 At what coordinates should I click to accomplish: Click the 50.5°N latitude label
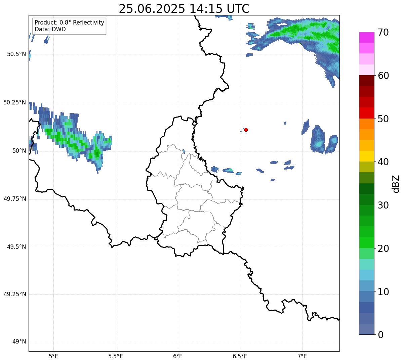(x=16, y=54)
